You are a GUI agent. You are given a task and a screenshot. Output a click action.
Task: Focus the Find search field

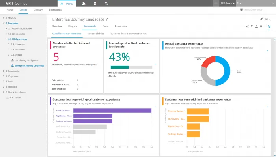pyautogui.click(x=254, y=3)
